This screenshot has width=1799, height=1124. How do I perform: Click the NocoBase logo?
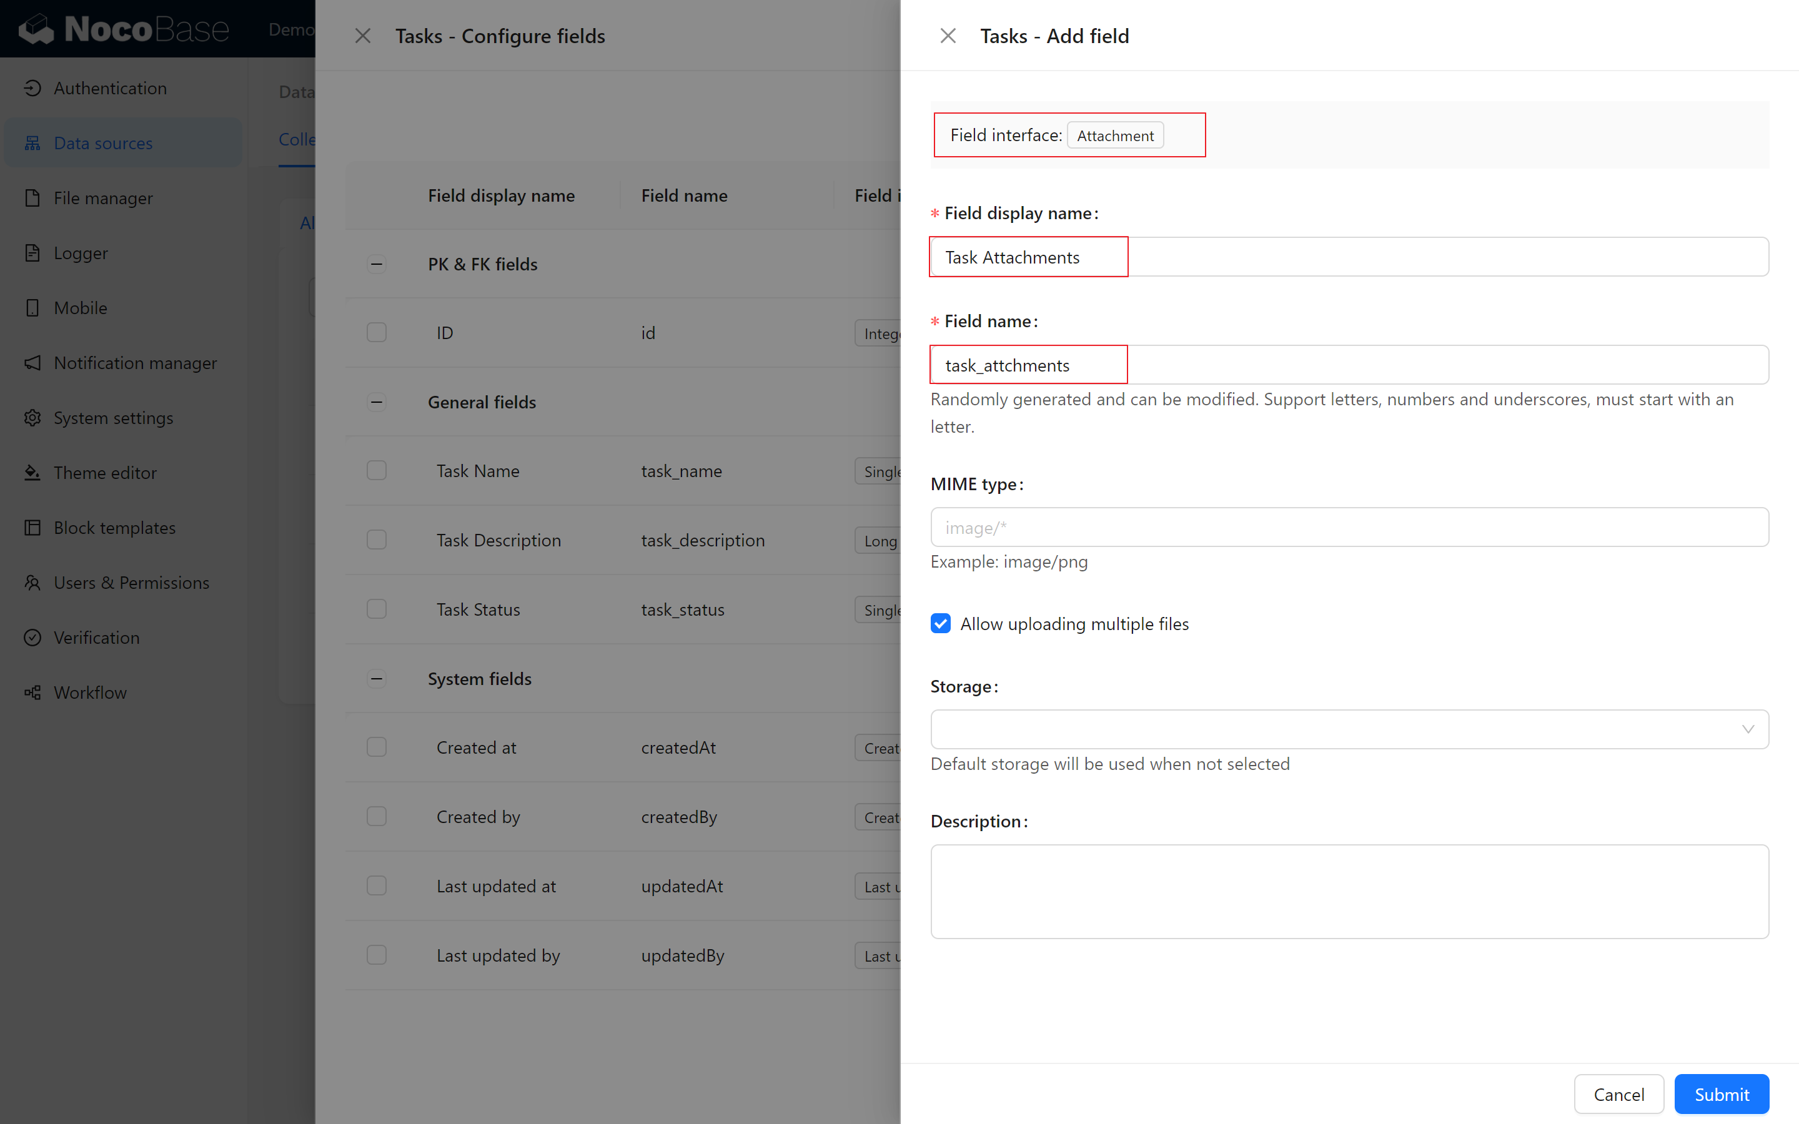tap(124, 29)
